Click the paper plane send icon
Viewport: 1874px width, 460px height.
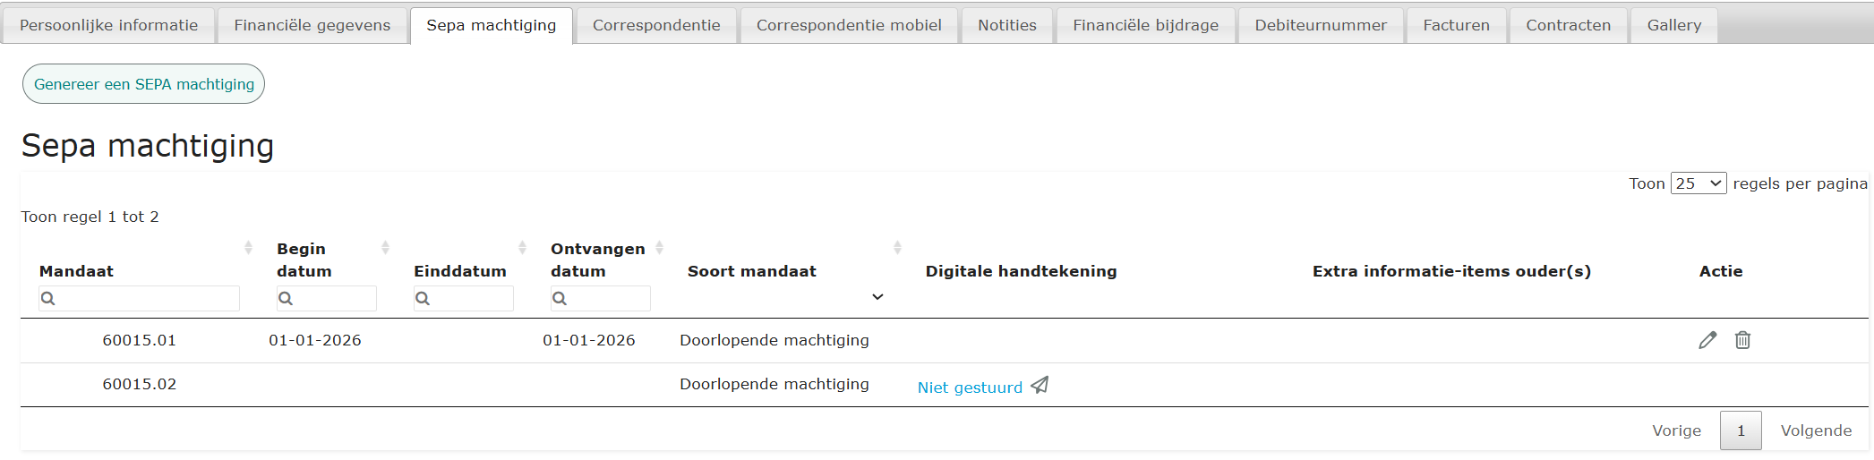click(x=1040, y=386)
